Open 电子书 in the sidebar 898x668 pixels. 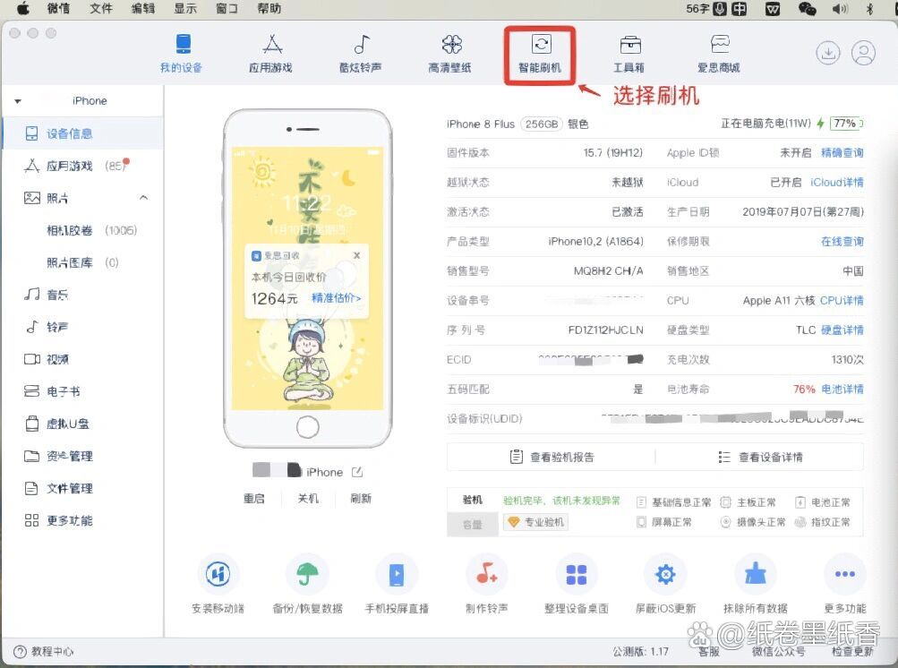(52, 391)
